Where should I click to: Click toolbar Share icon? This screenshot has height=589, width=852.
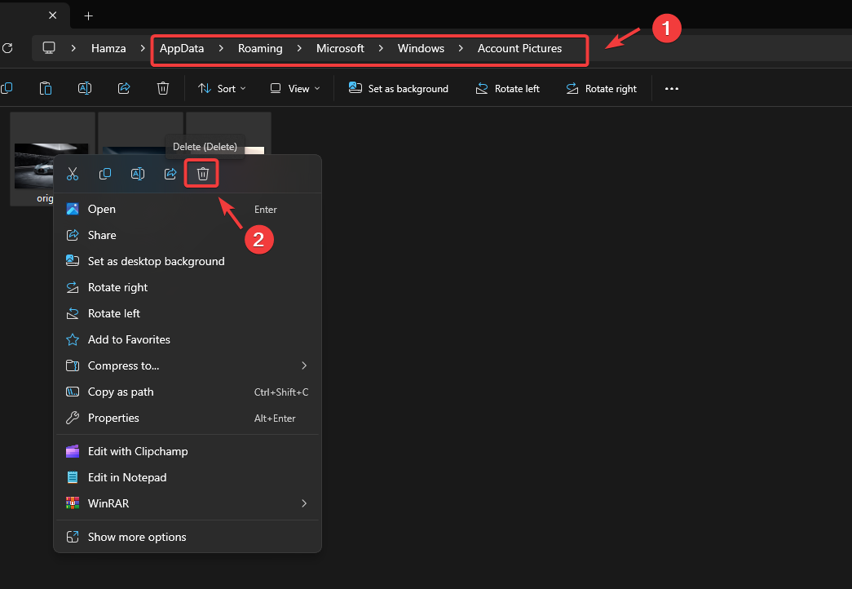(124, 88)
